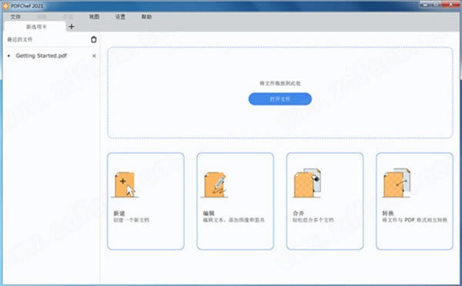462x286 pixels.
Task: Open the greyed-out 编辑 menu
Action: (42, 17)
